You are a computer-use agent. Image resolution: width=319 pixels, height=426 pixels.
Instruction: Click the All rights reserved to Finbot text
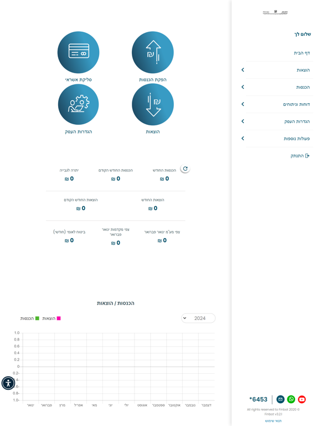tap(273, 409)
